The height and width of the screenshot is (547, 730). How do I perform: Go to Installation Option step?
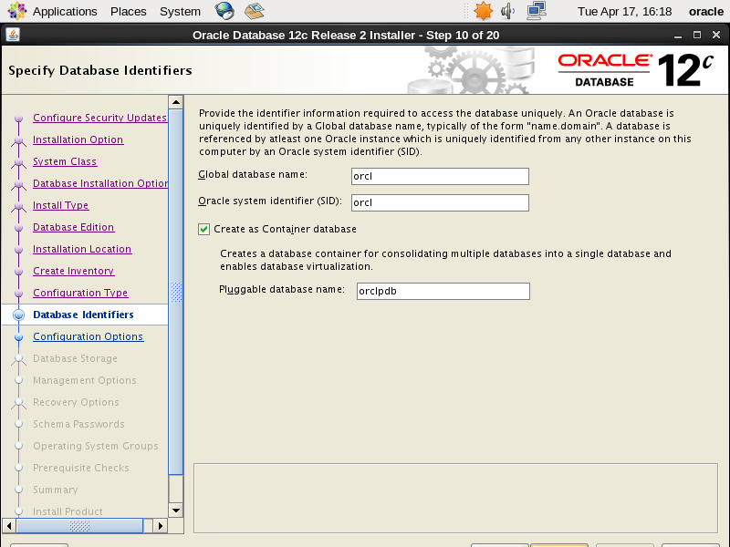(78, 139)
